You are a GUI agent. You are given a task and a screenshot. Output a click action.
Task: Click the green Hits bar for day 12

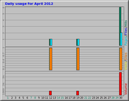click(50, 42)
